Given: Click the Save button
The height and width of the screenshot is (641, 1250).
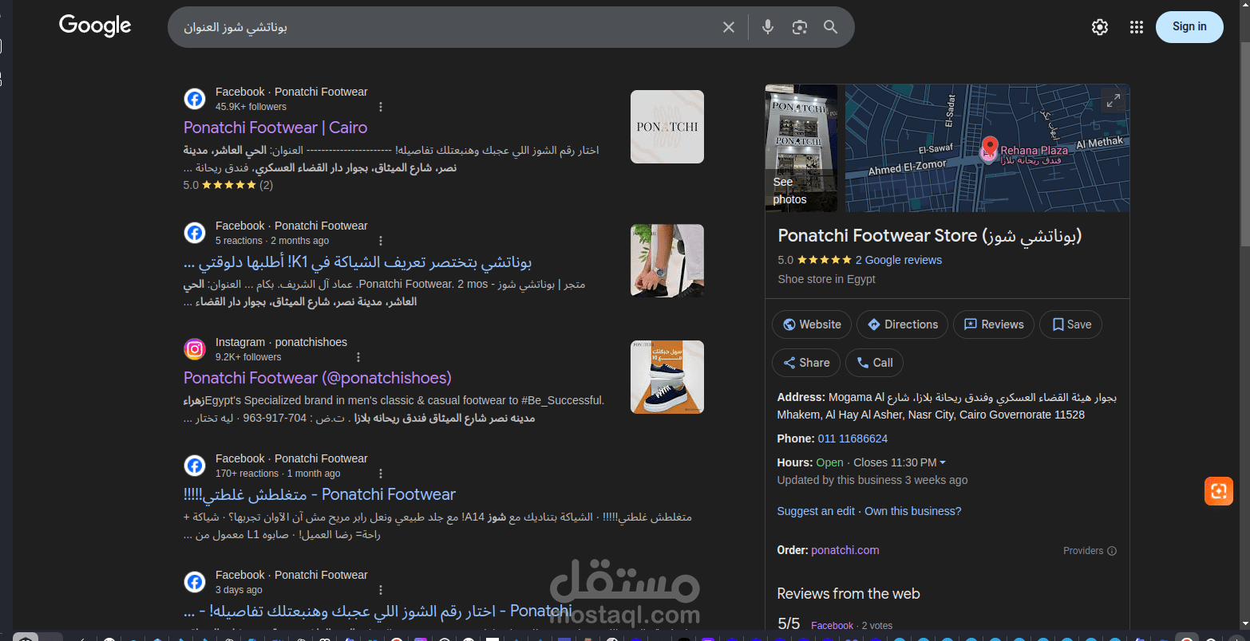Looking at the screenshot, I should (x=1071, y=324).
